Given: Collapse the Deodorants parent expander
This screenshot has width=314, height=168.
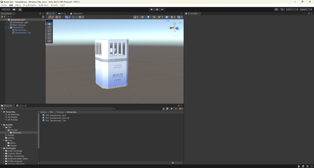Looking at the screenshot, I should coord(9,27).
